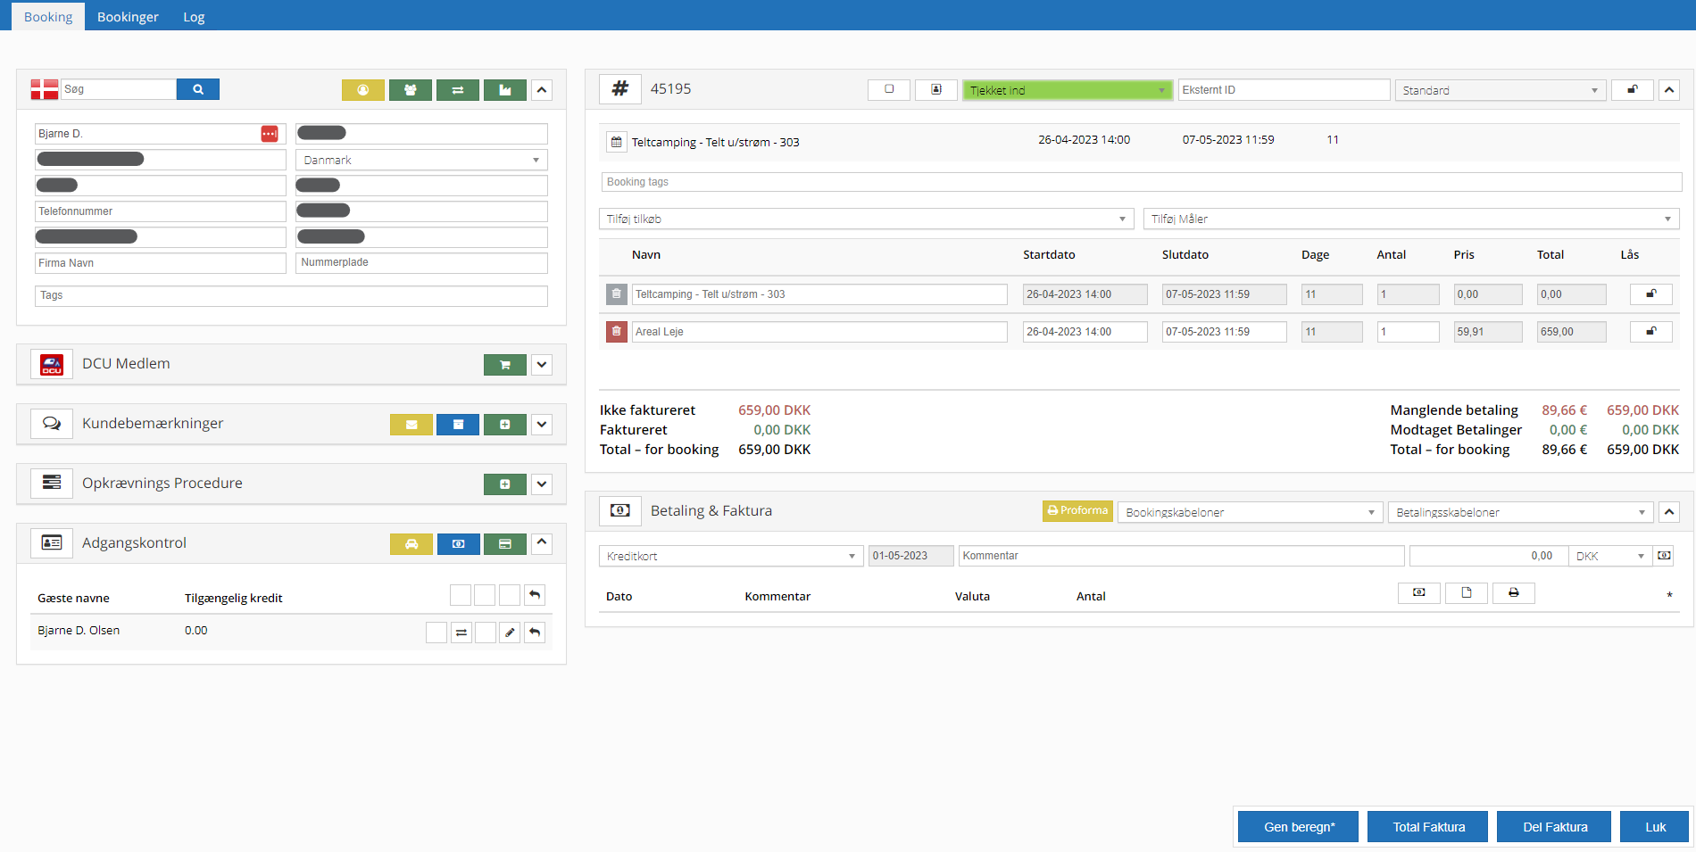Image resolution: width=1696 pixels, height=852 pixels.
Task: Toggle lock for Teltcamping - Telt u/strøm row
Action: pyautogui.click(x=1650, y=294)
